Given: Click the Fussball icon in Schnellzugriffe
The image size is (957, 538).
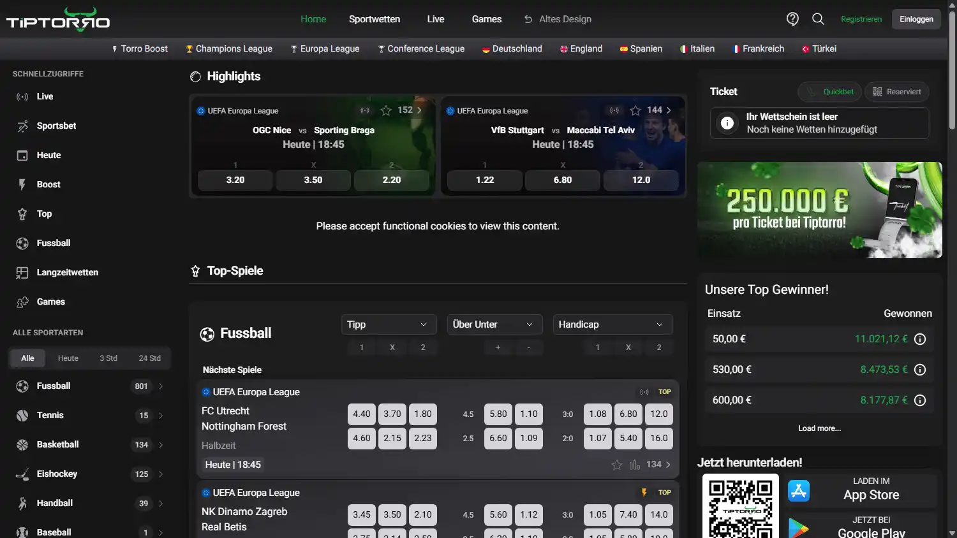Looking at the screenshot, I should tap(22, 244).
